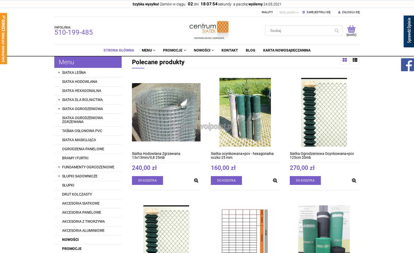Expand the SŁUPKI SADOWNICZE category

click(x=59, y=176)
